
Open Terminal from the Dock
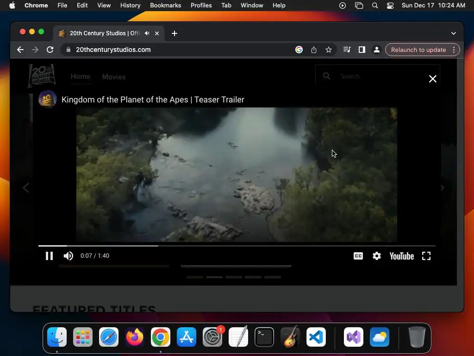(264, 337)
